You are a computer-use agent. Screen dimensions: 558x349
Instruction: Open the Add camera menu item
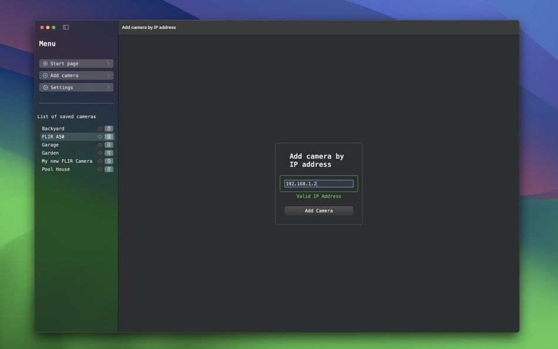[x=76, y=75]
